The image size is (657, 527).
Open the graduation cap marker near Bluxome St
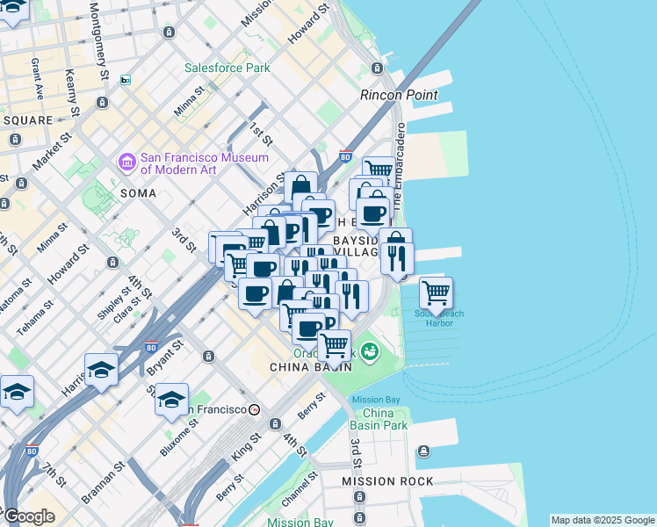(x=172, y=398)
